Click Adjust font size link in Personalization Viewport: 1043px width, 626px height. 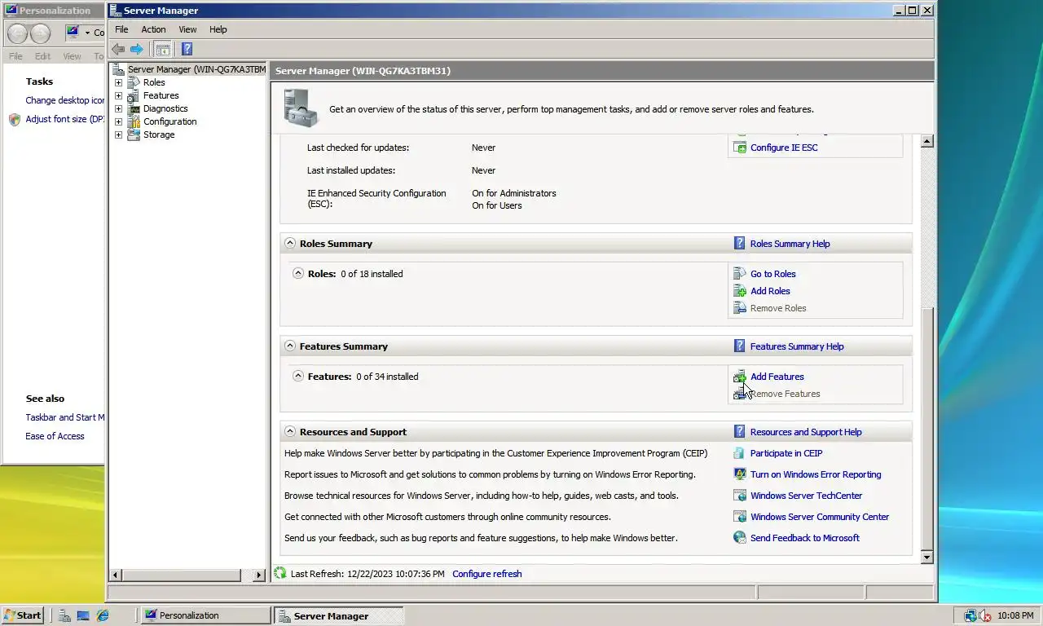pyautogui.click(x=65, y=119)
